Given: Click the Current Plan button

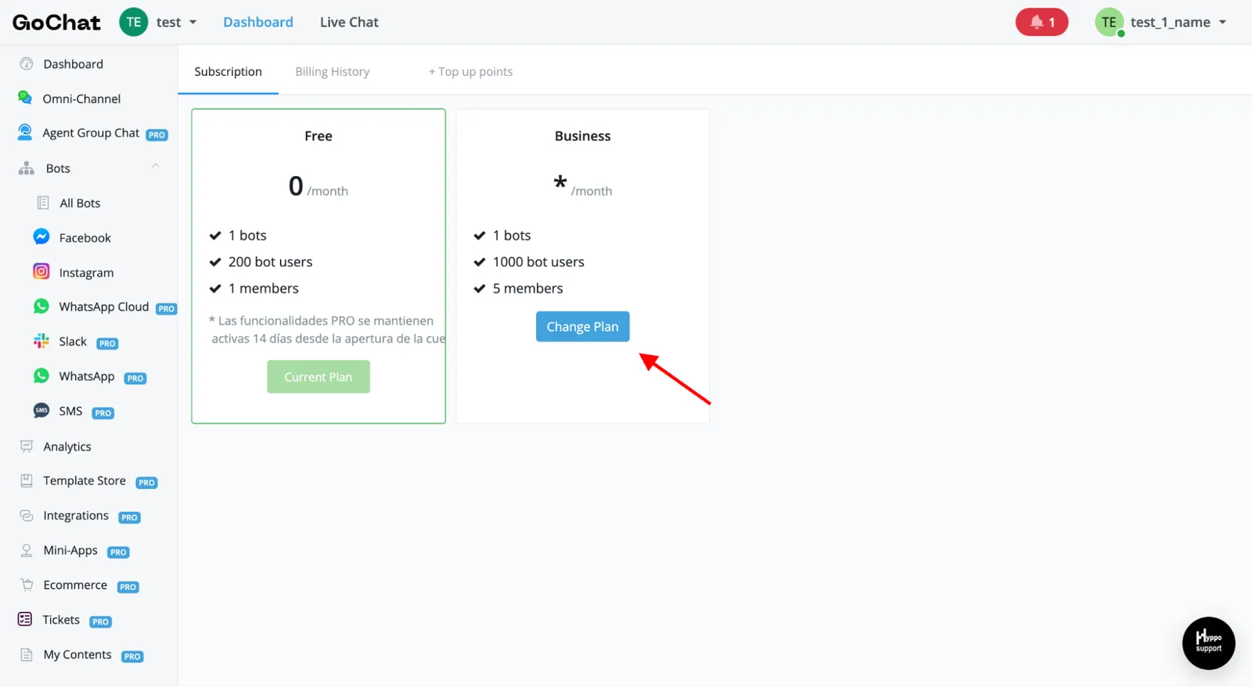Looking at the screenshot, I should [x=318, y=377].
